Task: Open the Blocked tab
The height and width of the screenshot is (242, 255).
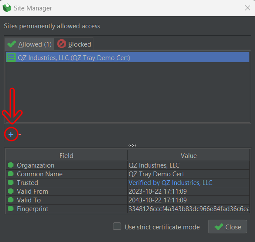Action: click(x=74, y=44)
